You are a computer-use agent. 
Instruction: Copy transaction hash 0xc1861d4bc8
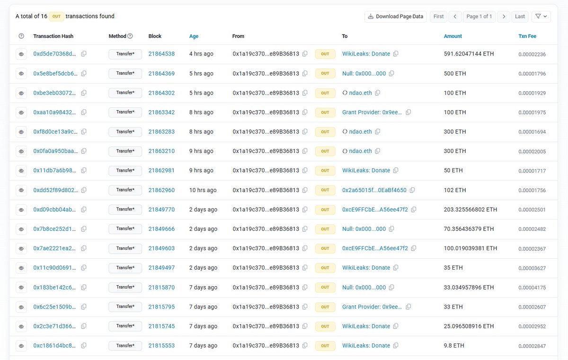[84, 345]
